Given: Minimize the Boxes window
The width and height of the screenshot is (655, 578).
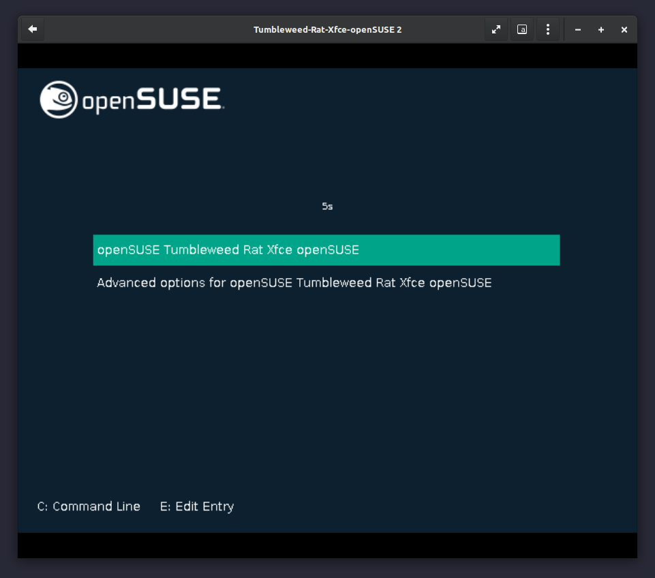Looking at the screenshot, I should point(578,30).
